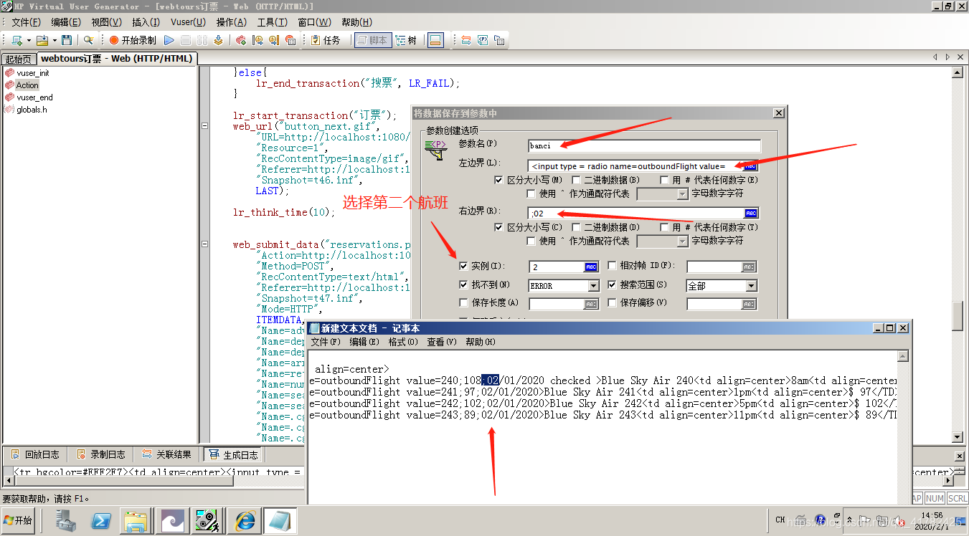Click the orange runtime settings arrows icon
The width and height of the screenshot is (969, 536).
pyautogui.click(x=465, y=40)
